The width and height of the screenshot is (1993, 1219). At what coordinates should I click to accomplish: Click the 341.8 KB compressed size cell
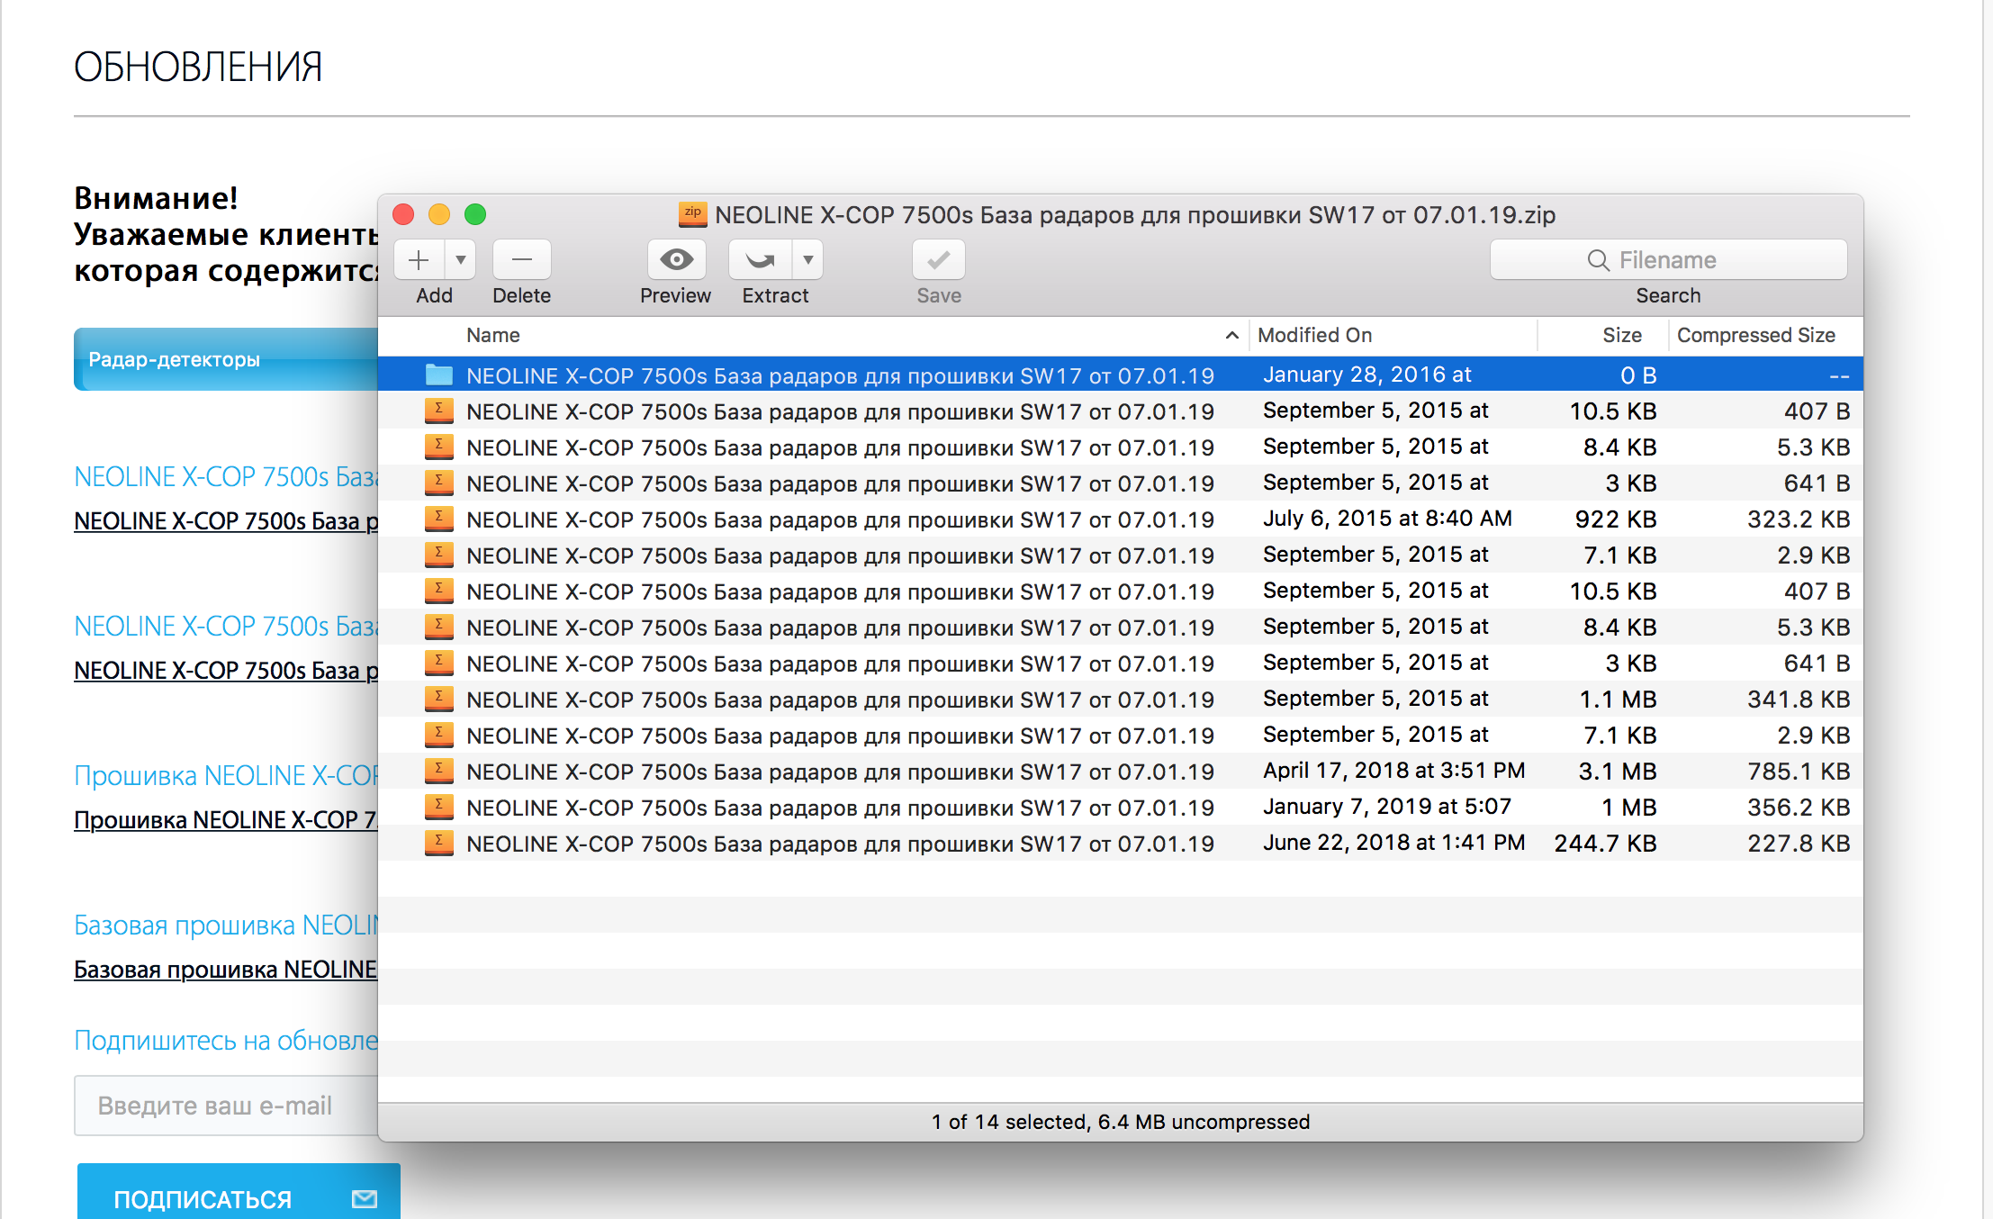(x=1798, y=700)
